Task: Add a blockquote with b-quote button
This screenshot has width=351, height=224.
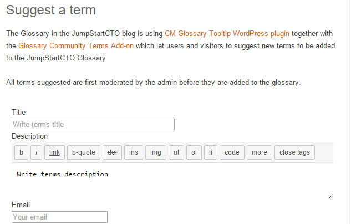Action: (x=84, y=152)
